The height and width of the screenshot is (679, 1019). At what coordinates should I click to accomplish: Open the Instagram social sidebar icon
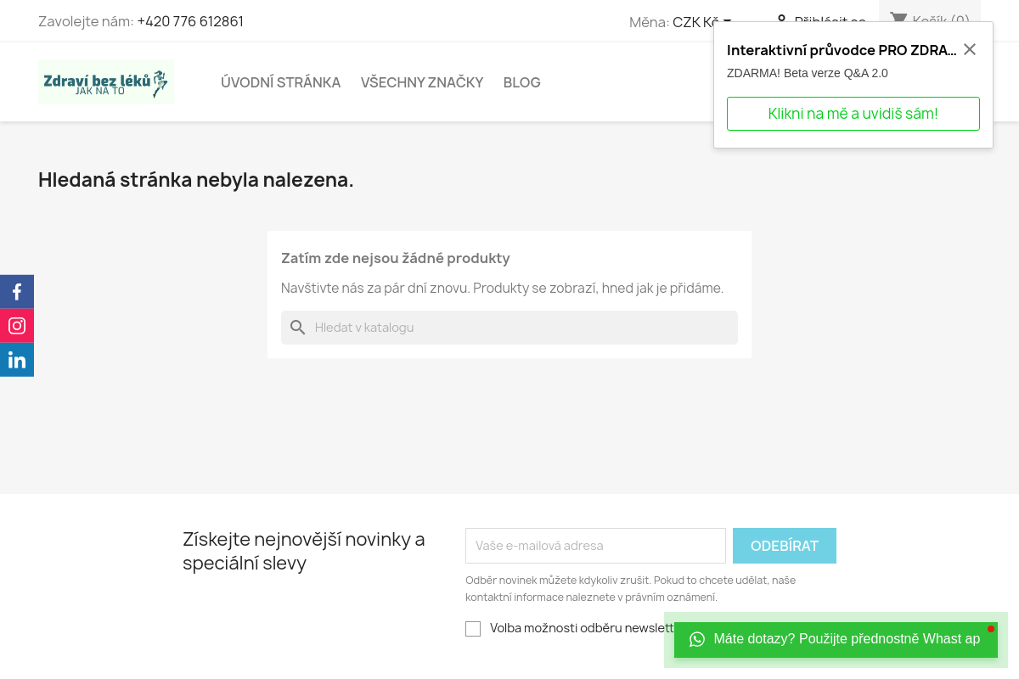click(x=17, y=326)
